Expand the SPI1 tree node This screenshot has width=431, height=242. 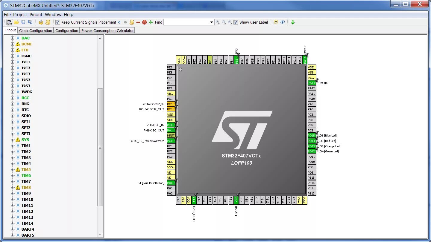pyautogui.click(x=13, y=122)
